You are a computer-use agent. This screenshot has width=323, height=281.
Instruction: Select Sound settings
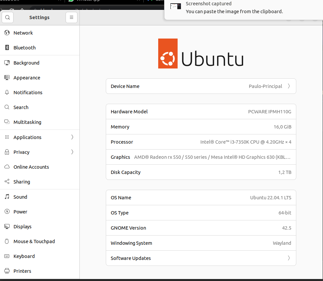click(x=40, y=197)
